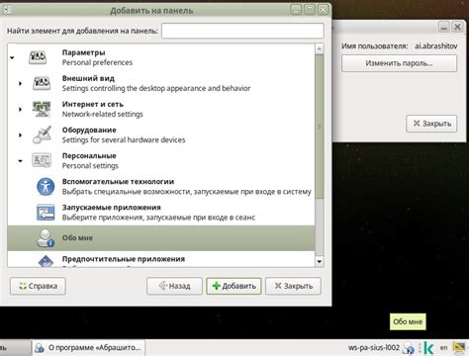This screenshot has width=469, height=356.
Task: Close the Добавить на панель dialog via Закрыть
Action: pos(293,286)
